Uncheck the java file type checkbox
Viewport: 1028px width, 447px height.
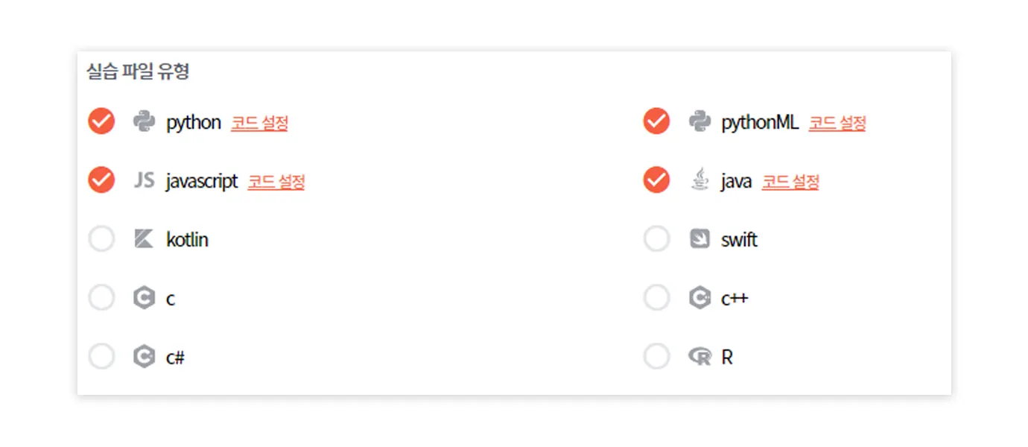pyautogui.click(x=656, y=180)
